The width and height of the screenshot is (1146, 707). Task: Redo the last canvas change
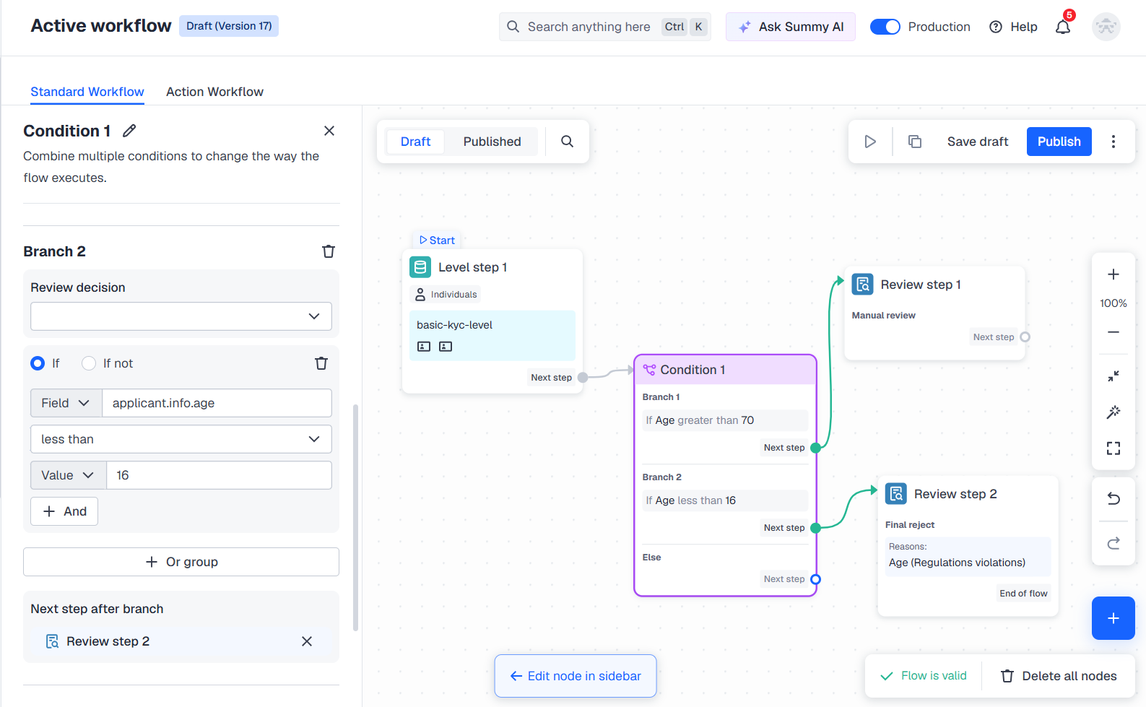click(x=1114, y=543)
